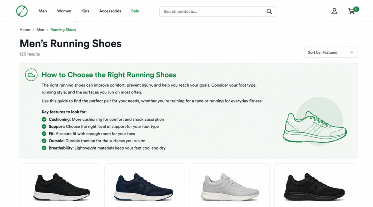
Task: Click the Running Shoes breadcrumb
Action: coord(63,30)
